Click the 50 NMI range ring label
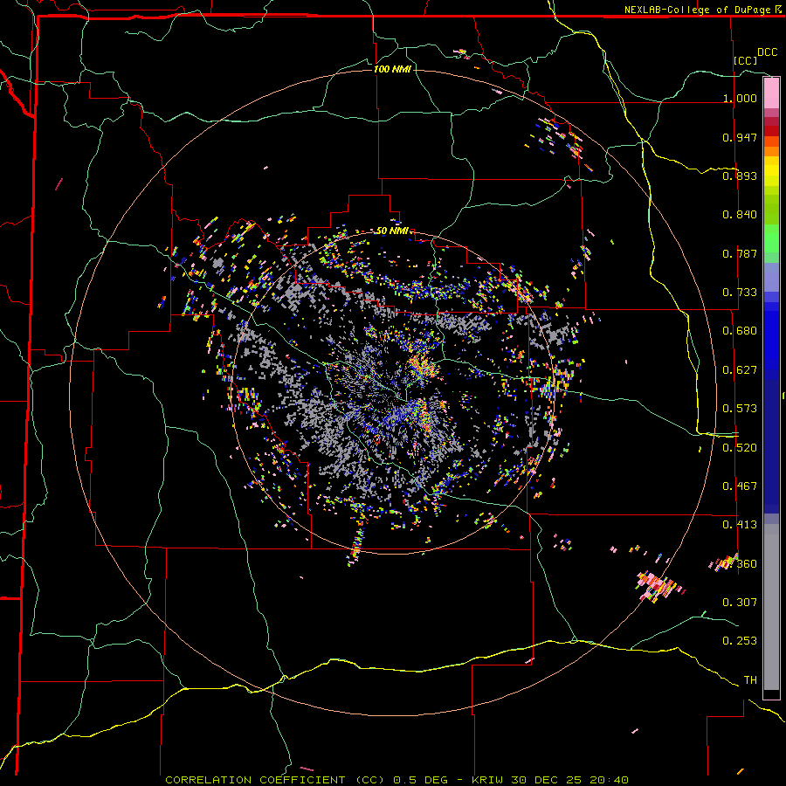The width and height of the screenshot is (786, 786). tap(392, 231)
